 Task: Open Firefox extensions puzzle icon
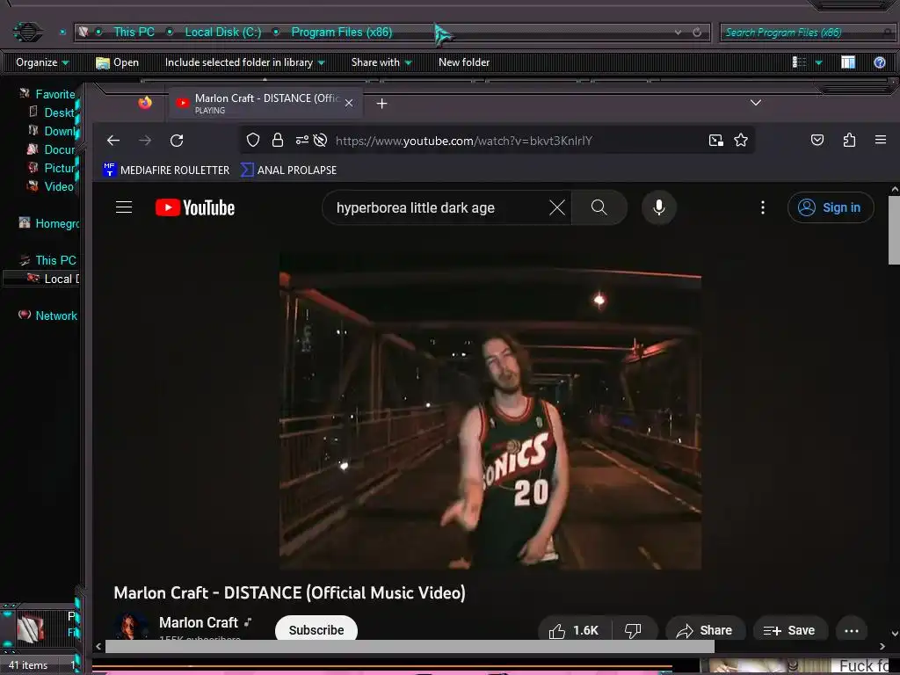coord(850,140)
